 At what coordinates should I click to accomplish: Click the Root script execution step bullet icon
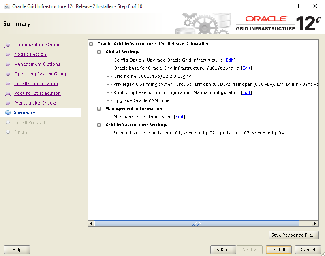[8, 94]
